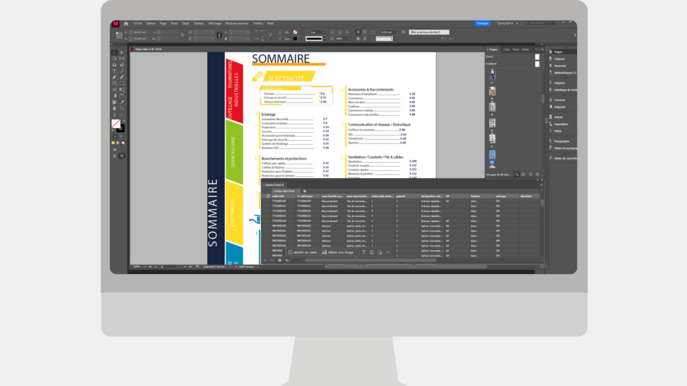Open the Tableau menu
Image resolution: width=687 pixels, height=386 pixels.
pyautogui.click(x=199, y=23)
